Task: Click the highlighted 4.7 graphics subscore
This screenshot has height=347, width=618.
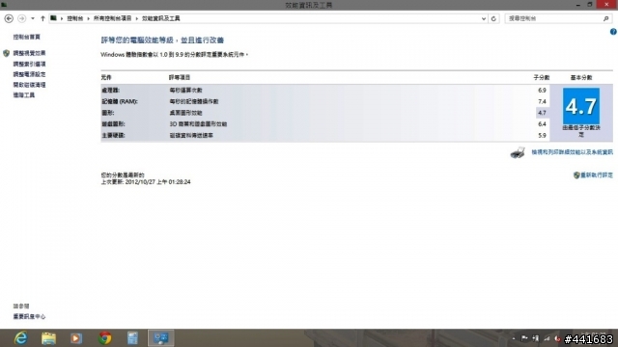Action: point(542,113)
